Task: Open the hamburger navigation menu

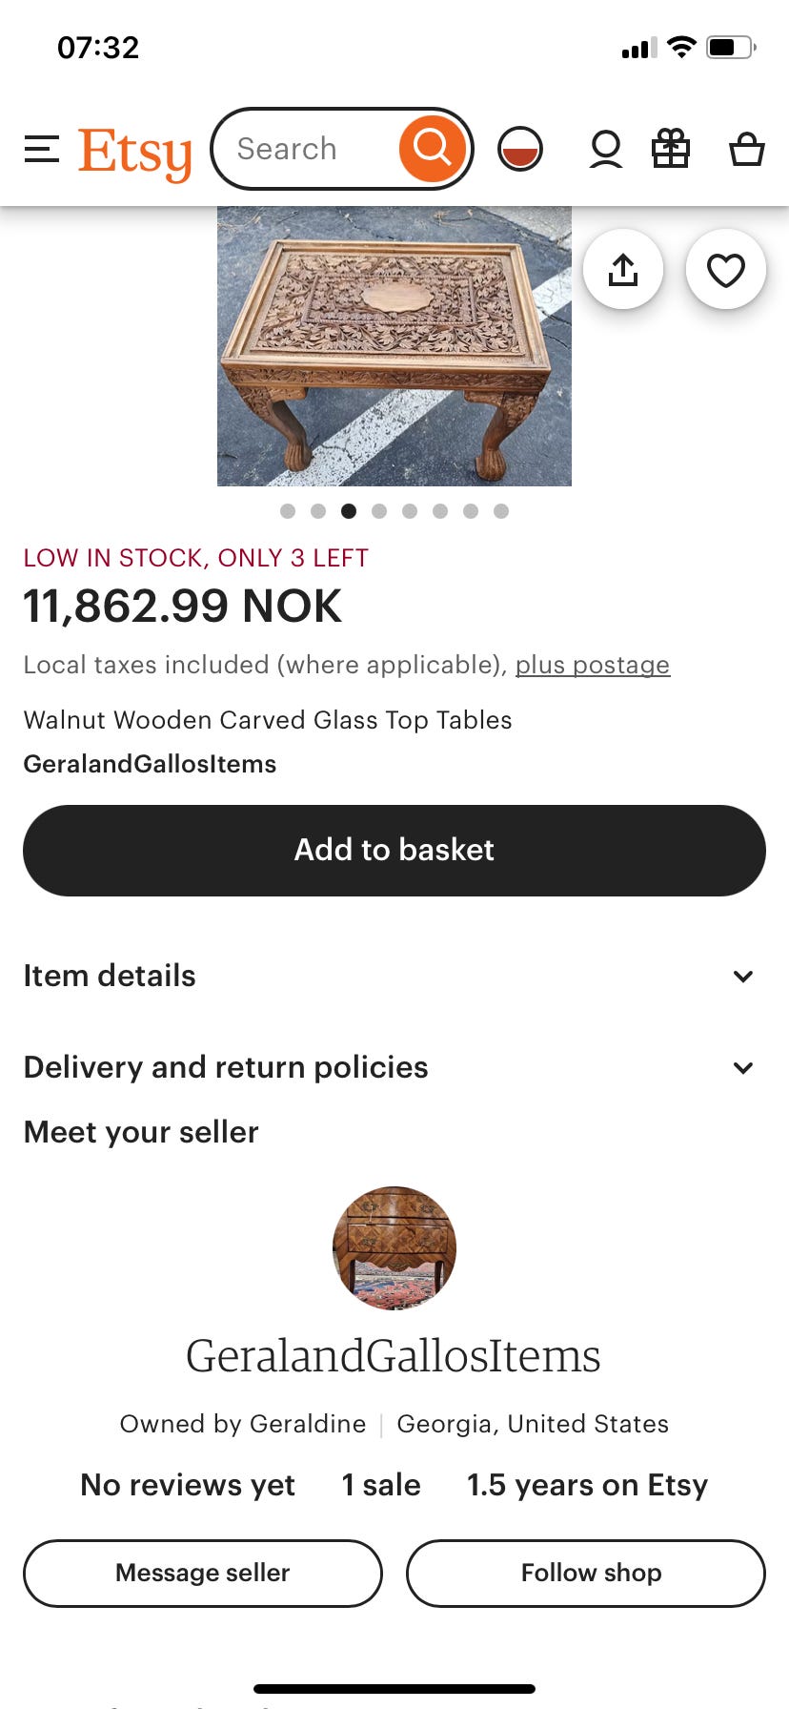Action: (42, 149)
